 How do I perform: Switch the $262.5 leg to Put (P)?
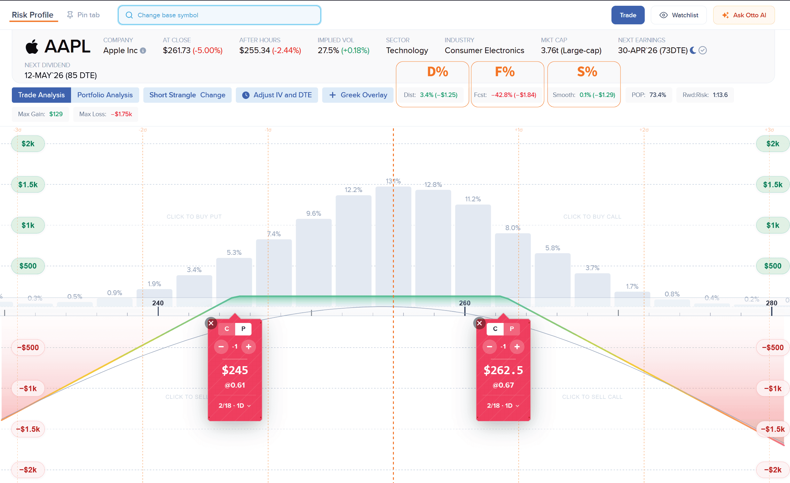512,329
